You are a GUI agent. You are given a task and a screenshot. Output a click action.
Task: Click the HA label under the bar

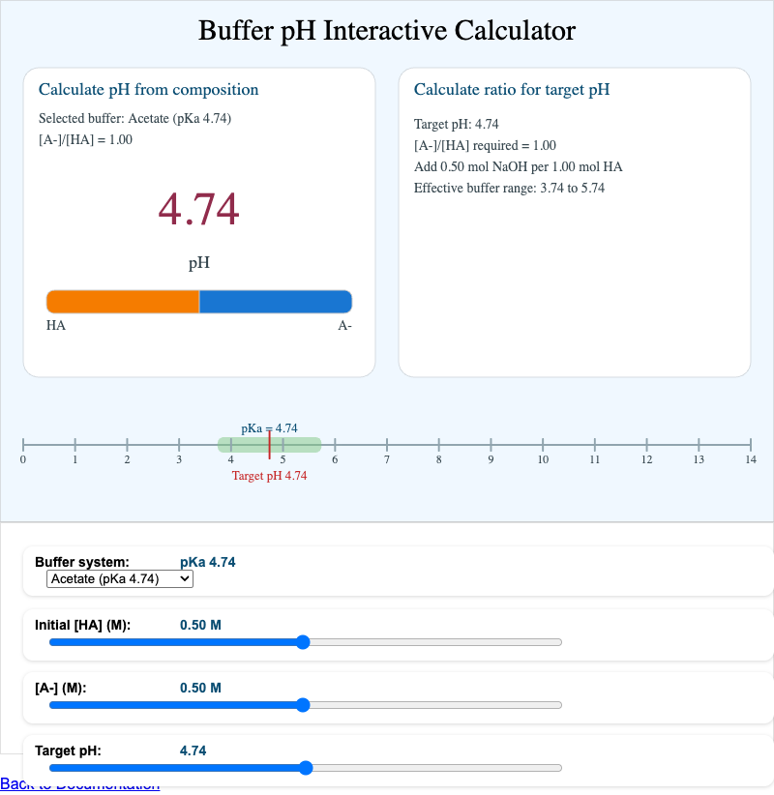[x=56, y=325]
